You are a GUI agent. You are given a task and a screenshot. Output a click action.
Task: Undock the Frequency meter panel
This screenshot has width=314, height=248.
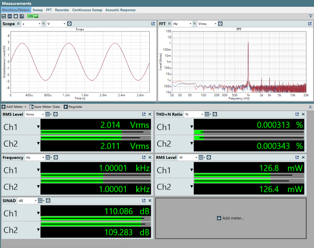click(144, 157)
